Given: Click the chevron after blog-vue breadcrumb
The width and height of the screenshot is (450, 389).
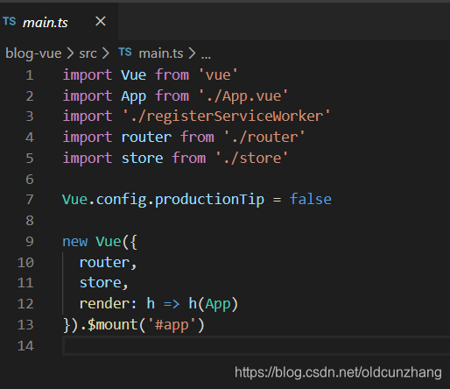Looking at the screenshot, I should tap(70, 53).
